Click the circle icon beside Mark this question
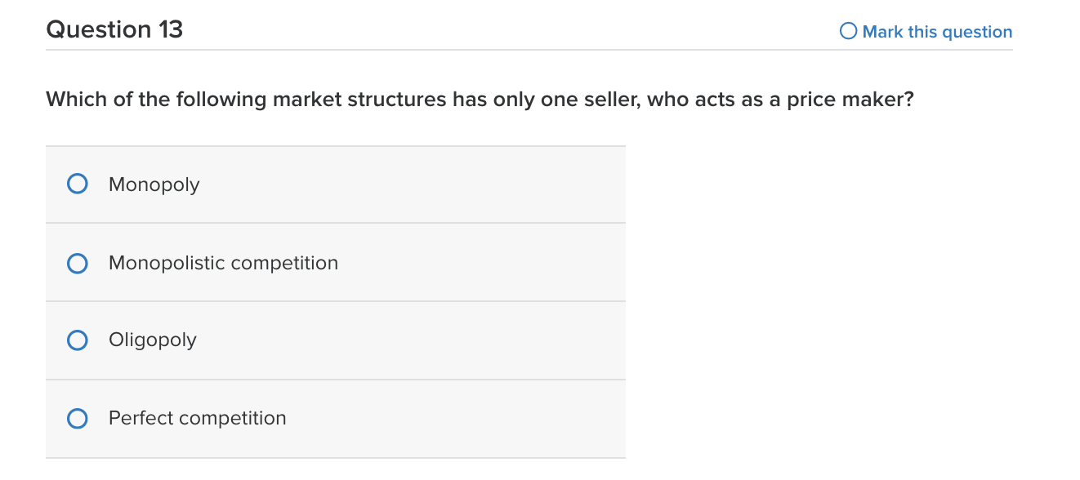 coord(847,31)
